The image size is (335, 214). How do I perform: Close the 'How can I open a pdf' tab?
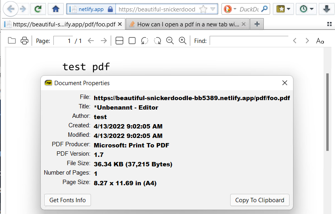click(x=244, y=24)
